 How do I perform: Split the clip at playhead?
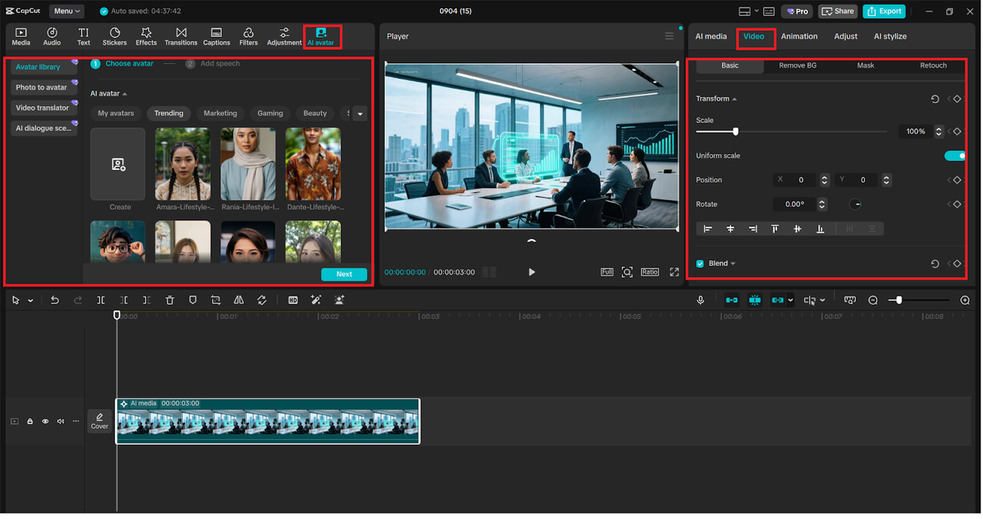coord(101,300)
